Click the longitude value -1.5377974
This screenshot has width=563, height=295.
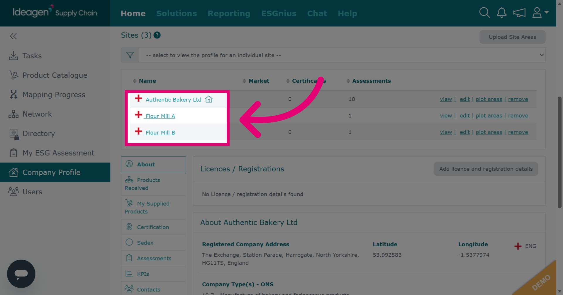474,255
